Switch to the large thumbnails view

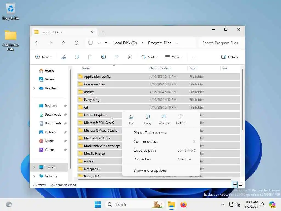point(241,184)
